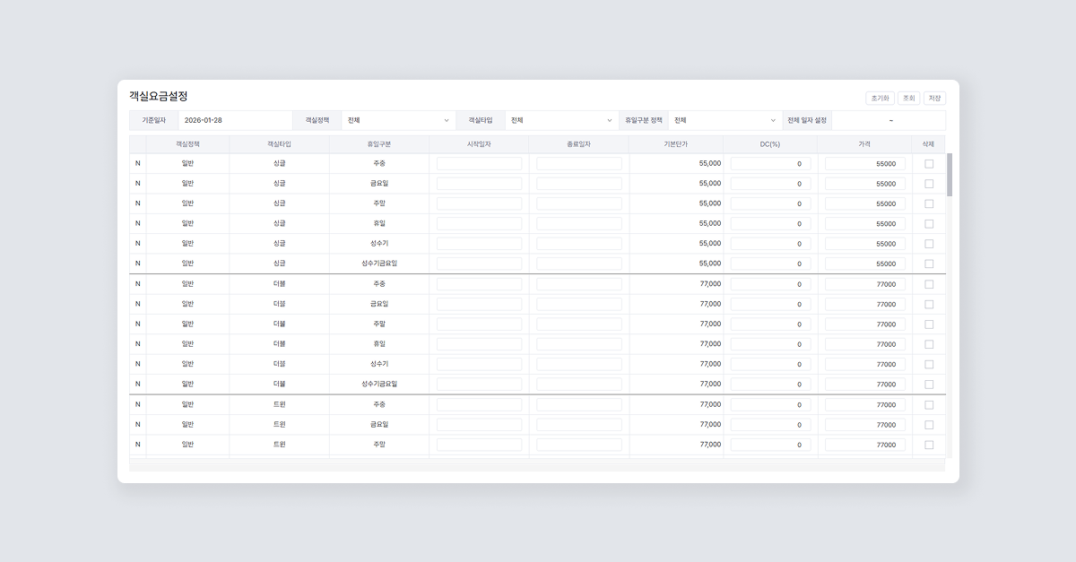1076x562 pixels.
Task: Click the 객실정책 column header
Action: [187, 143]
